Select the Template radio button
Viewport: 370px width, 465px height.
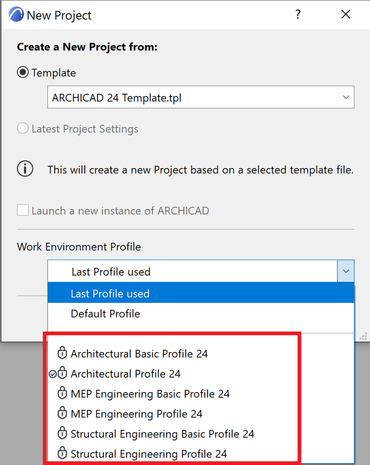click(x=23, y=73)
